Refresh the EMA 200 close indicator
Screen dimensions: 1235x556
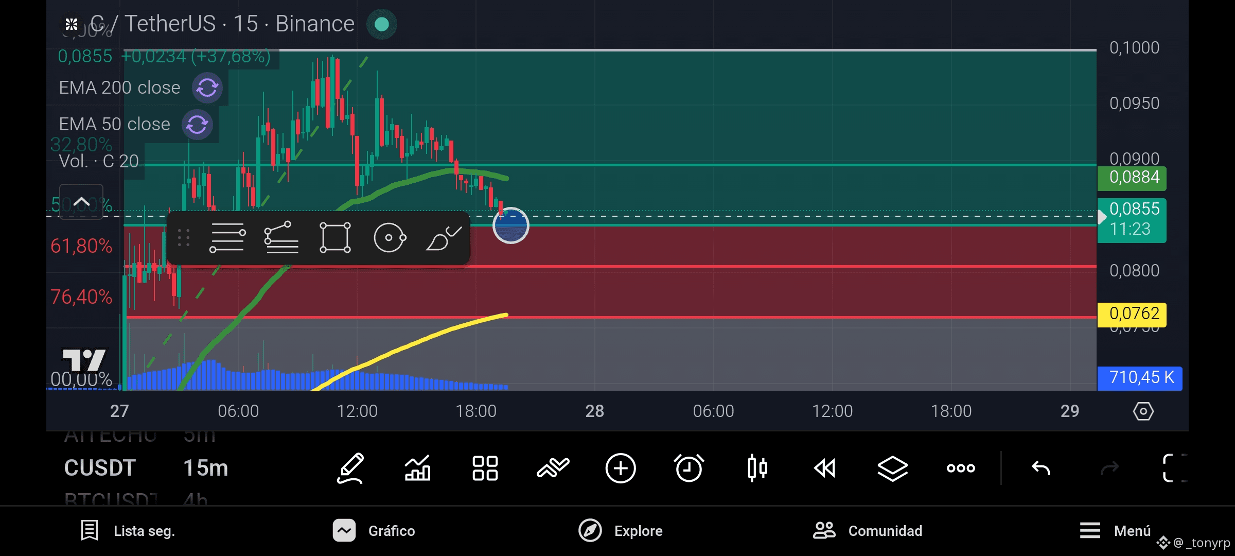[x=207, y=88]
